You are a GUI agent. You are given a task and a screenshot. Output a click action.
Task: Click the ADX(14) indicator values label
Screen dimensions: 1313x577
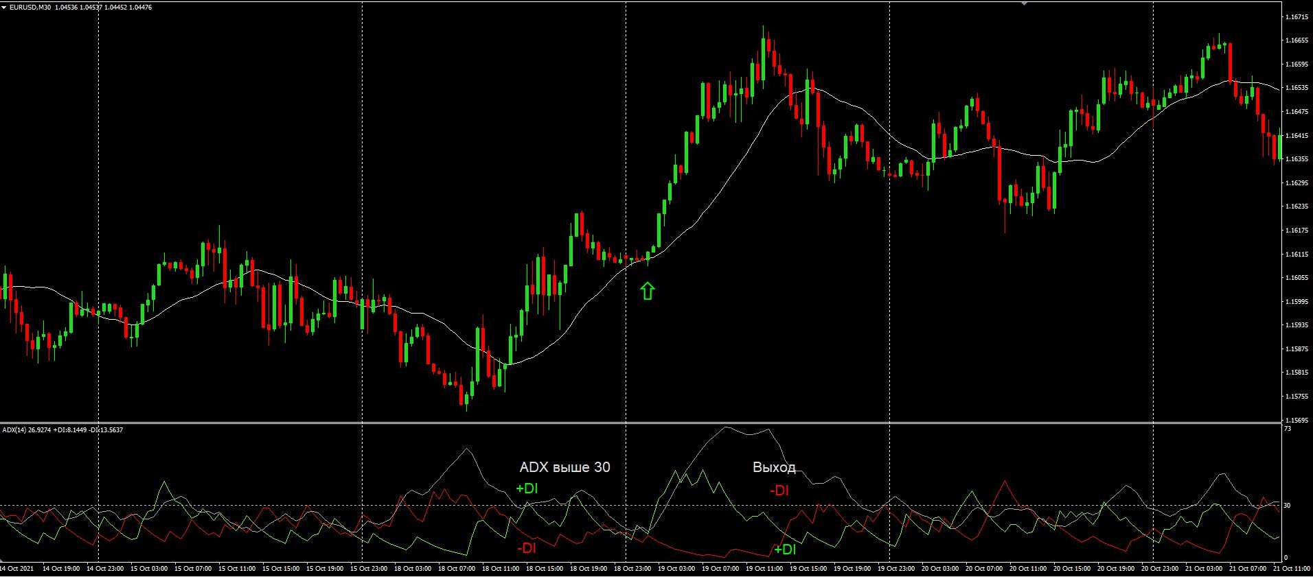tap(62, 429)
